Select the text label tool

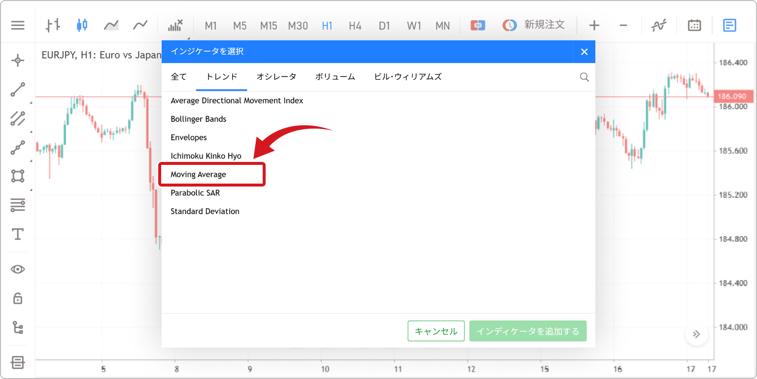(x=18, y=234)
